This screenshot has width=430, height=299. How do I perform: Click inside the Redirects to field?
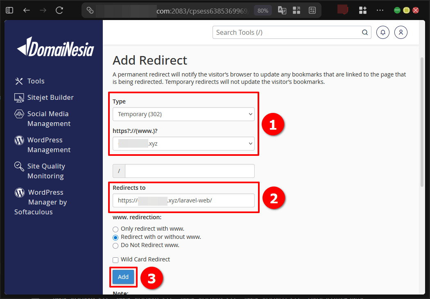[183, 200]
